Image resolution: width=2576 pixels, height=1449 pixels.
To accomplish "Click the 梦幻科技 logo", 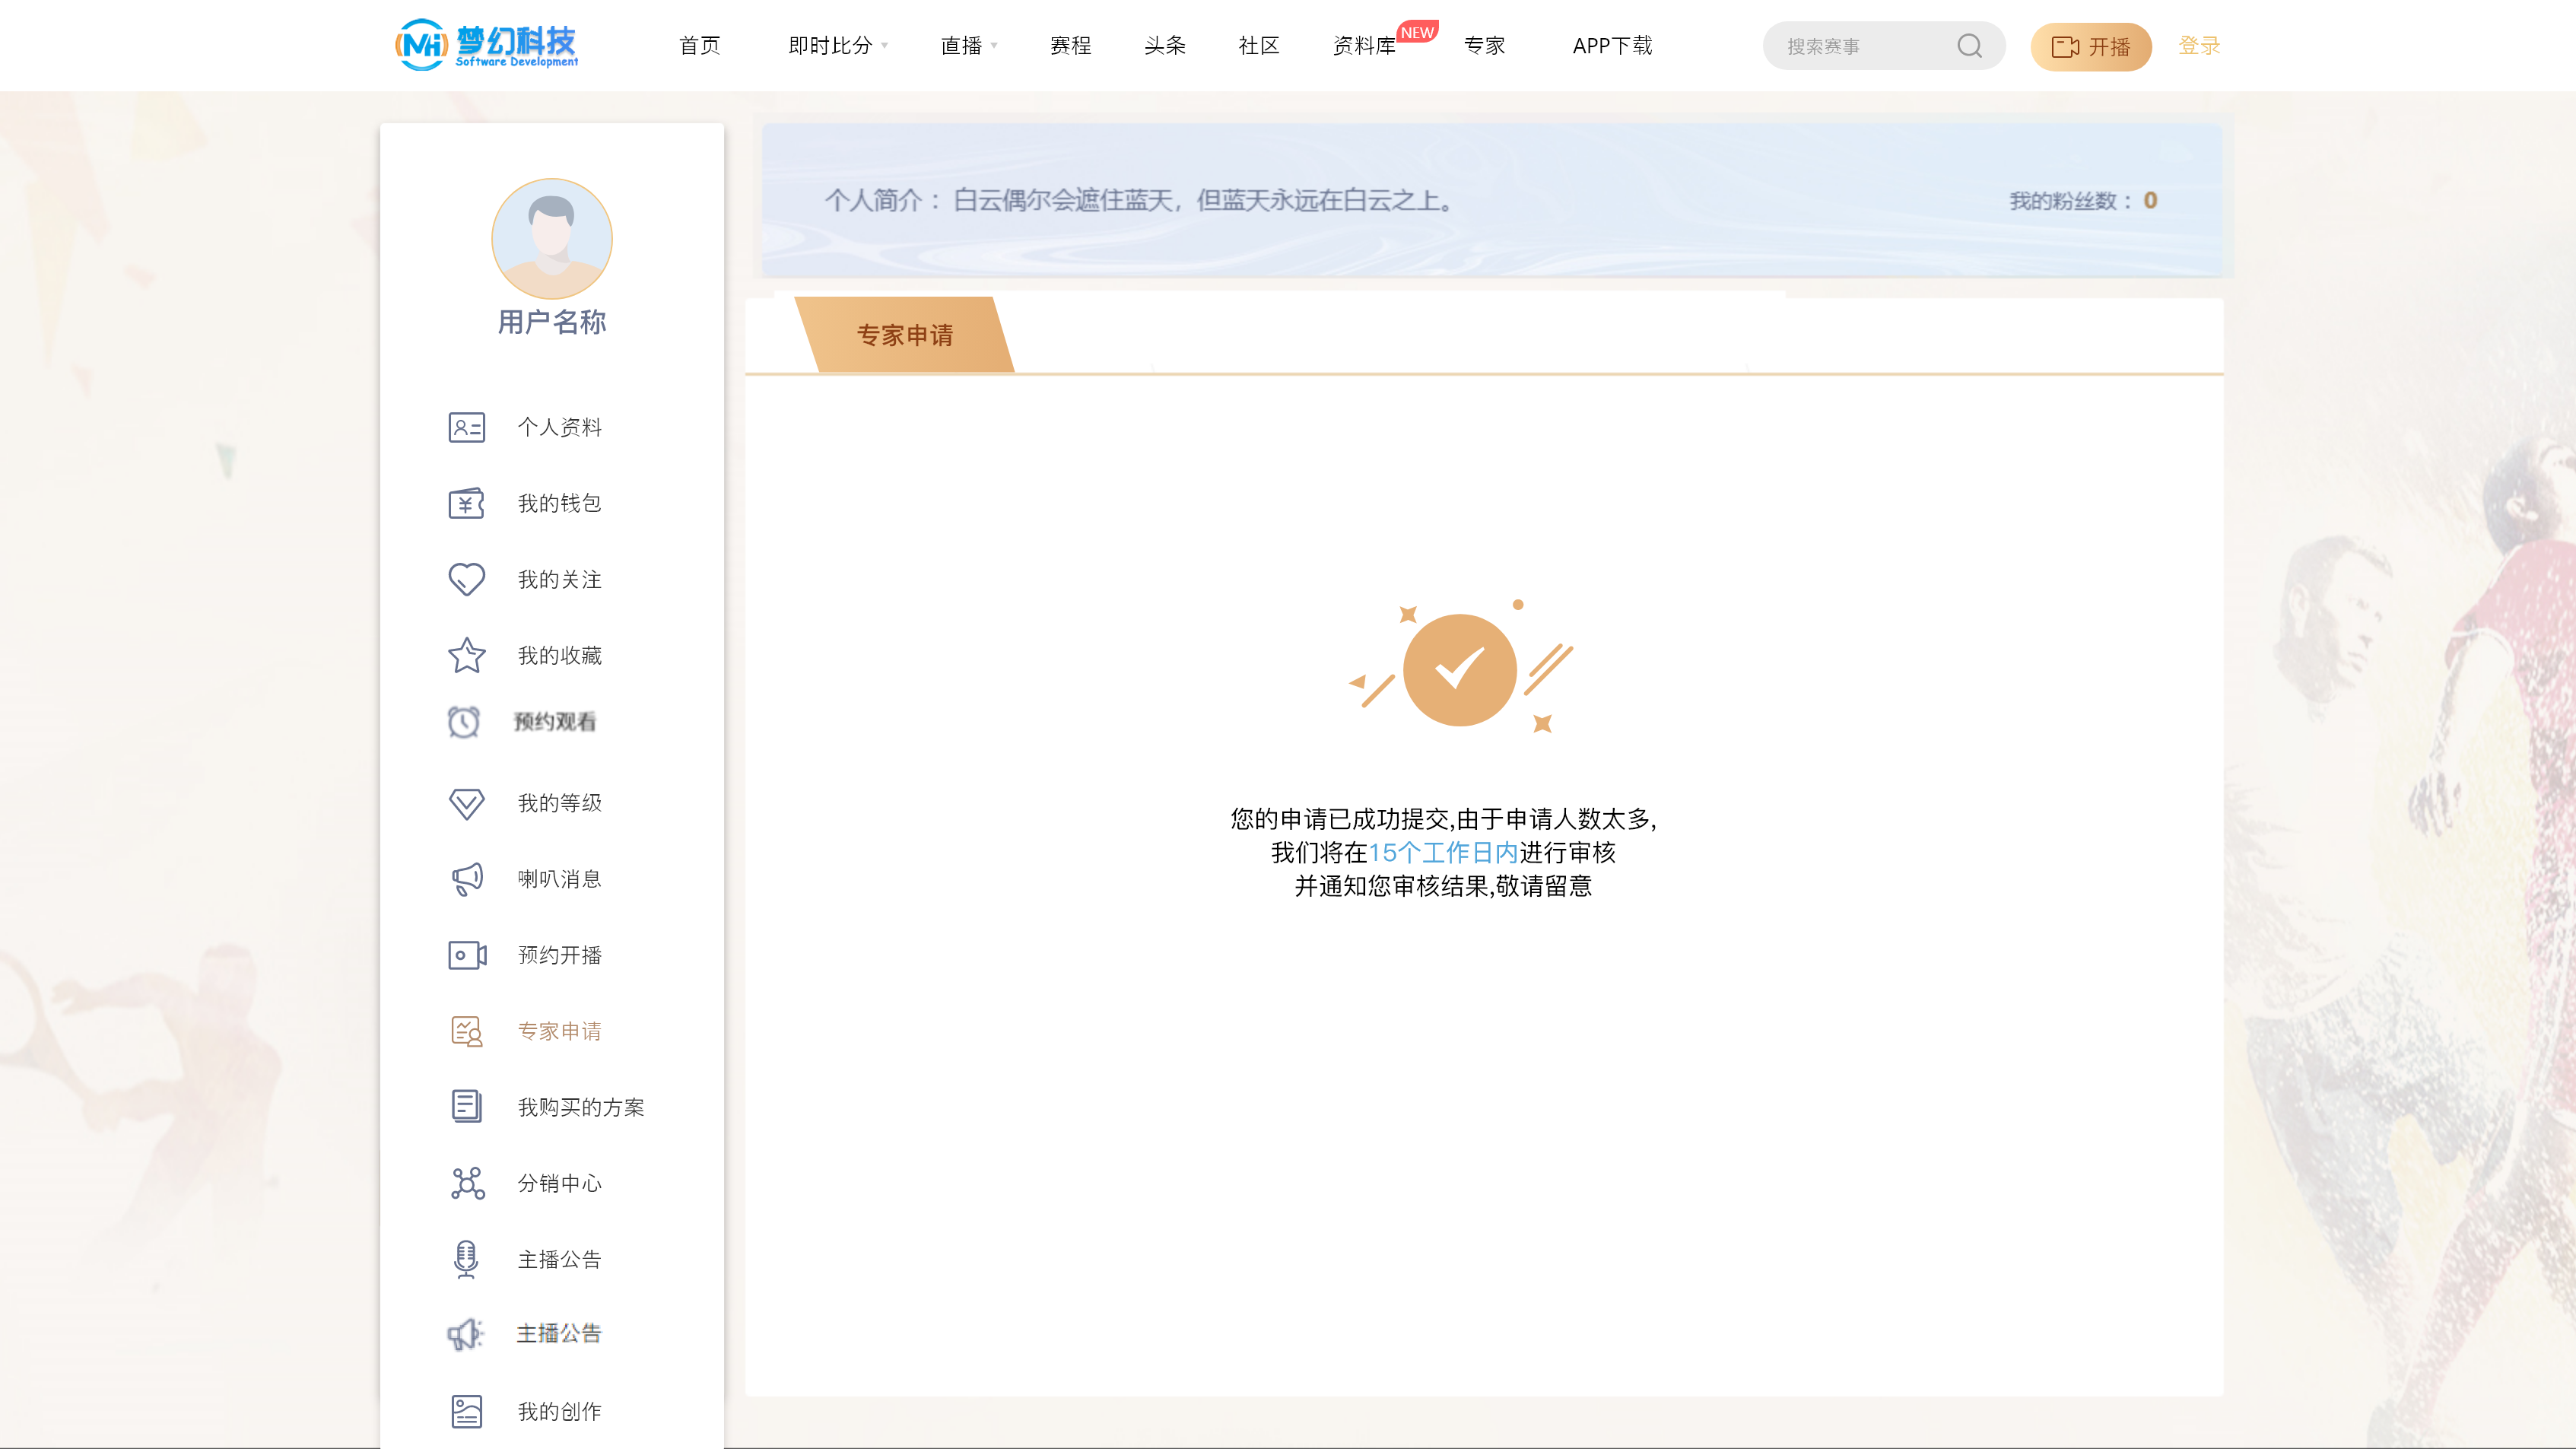I will pyautogui.click(x=487, y=45).
